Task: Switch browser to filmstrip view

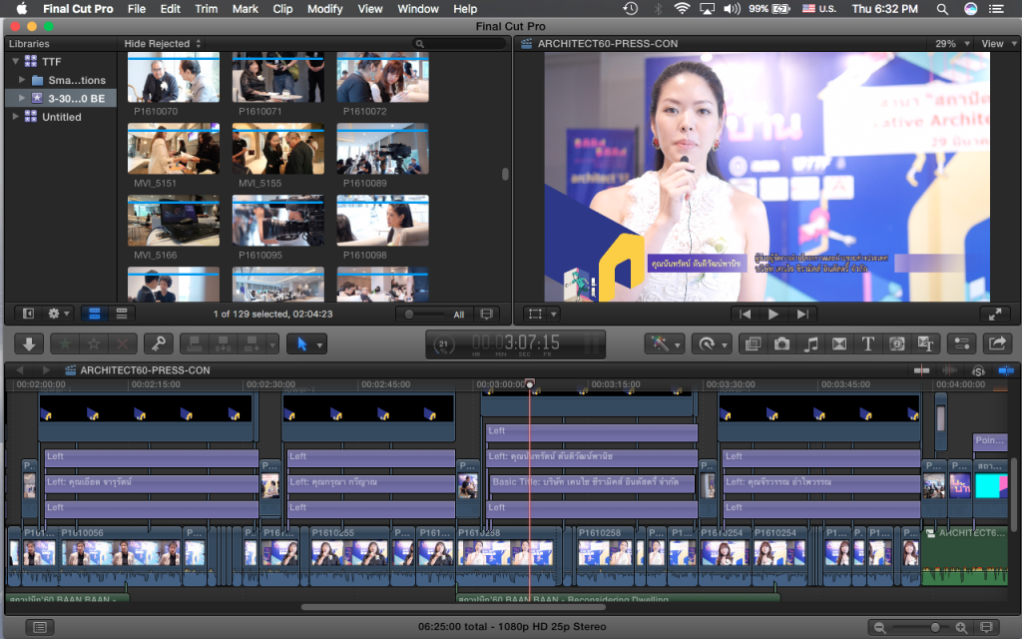Action: click(x=92, y=314)
